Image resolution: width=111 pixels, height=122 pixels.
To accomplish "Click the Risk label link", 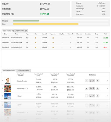I will point(4,24).
